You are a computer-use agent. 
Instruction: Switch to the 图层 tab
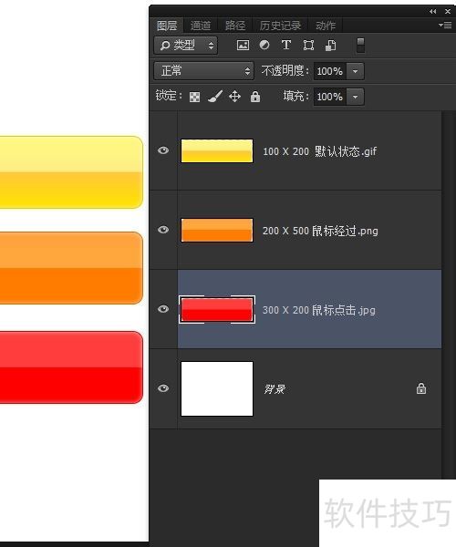167,26
